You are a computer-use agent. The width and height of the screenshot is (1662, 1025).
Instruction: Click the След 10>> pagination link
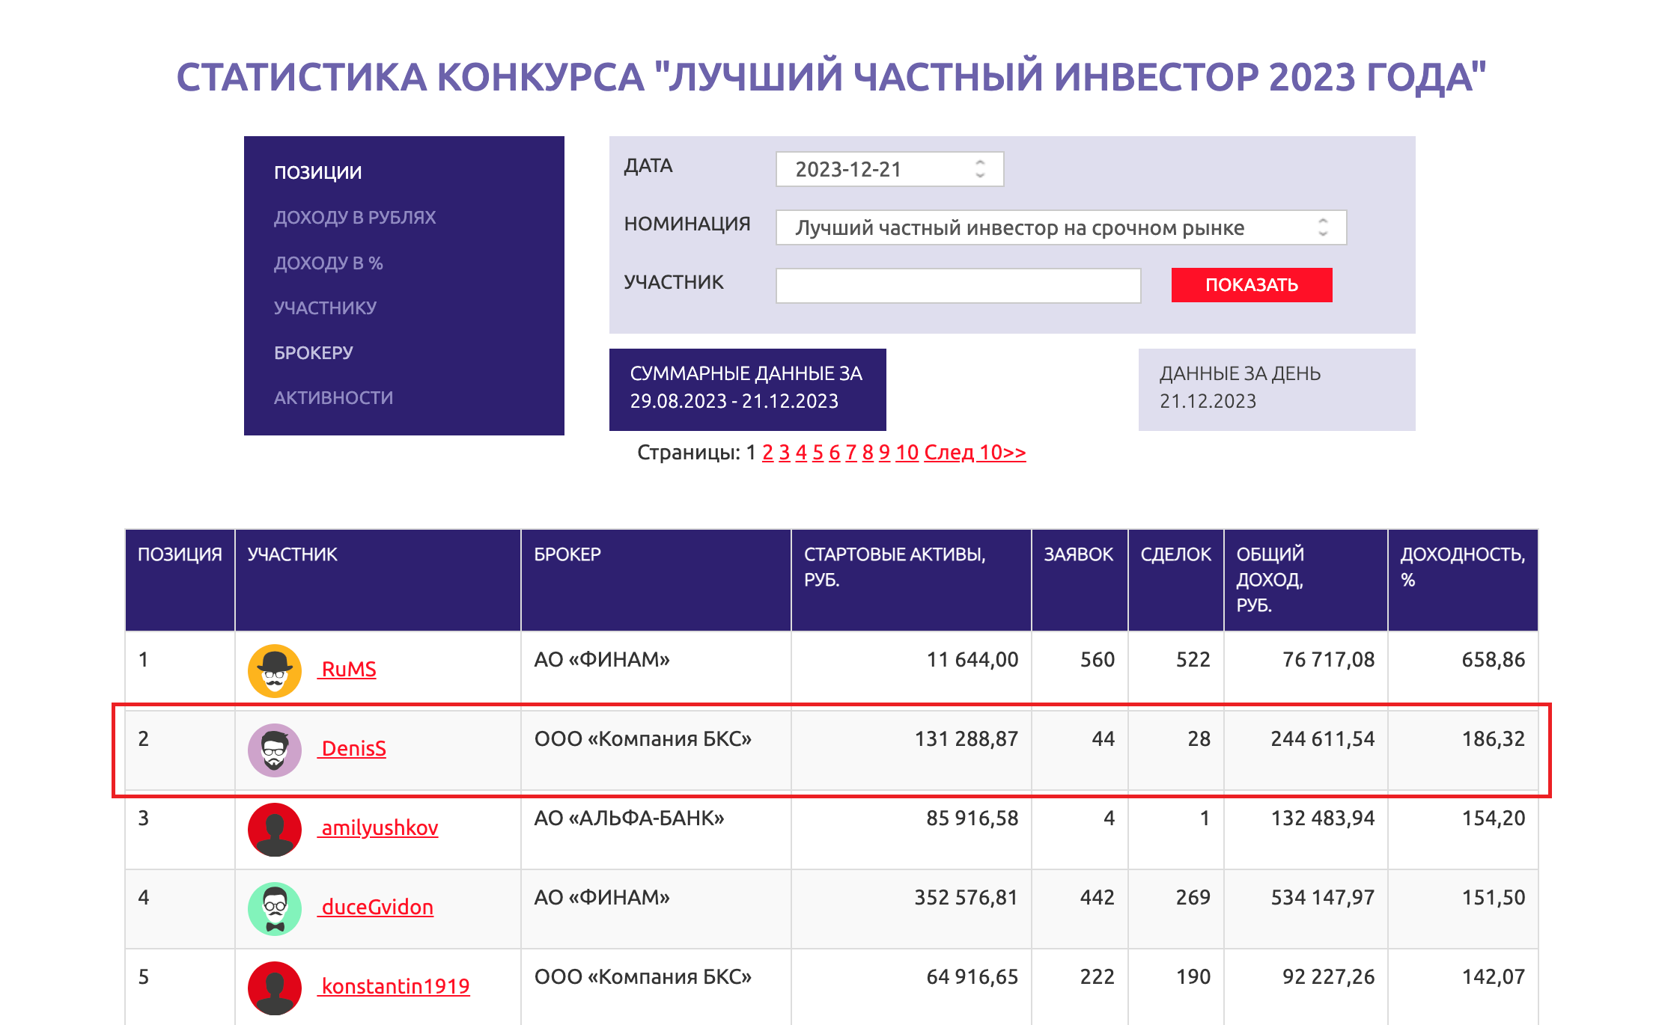coord(974,453)
